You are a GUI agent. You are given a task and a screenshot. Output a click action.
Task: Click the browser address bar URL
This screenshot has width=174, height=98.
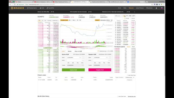click(40, 4)
